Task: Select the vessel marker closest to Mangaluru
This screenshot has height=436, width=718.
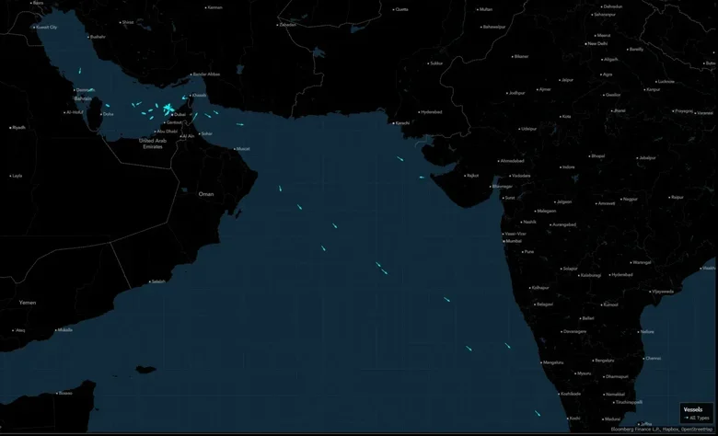Action: tap(507, 346)
